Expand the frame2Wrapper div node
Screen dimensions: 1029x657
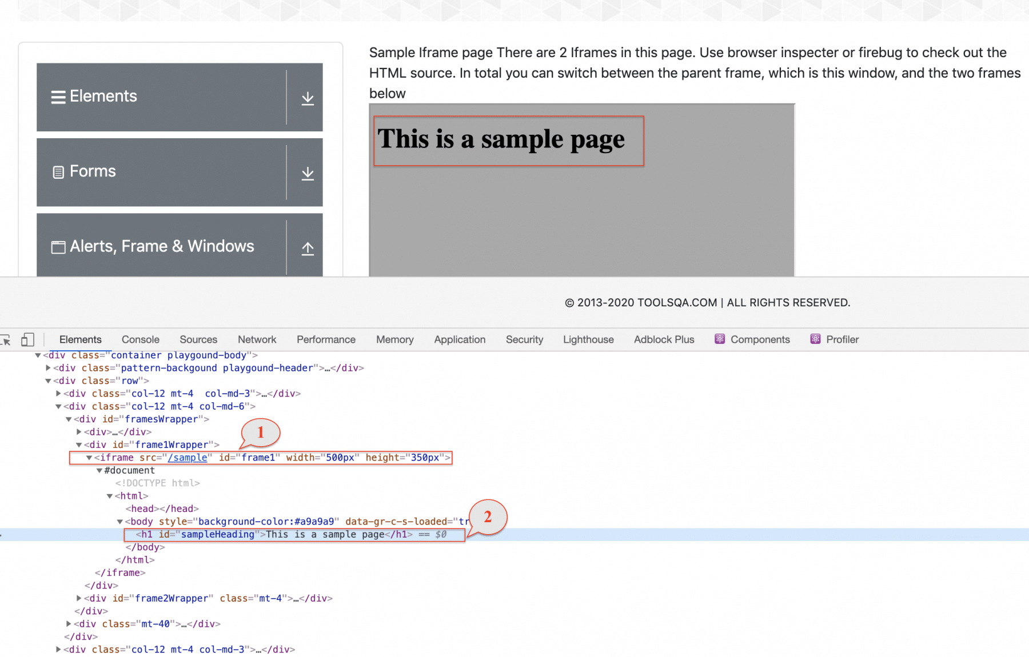pos(79,598)
